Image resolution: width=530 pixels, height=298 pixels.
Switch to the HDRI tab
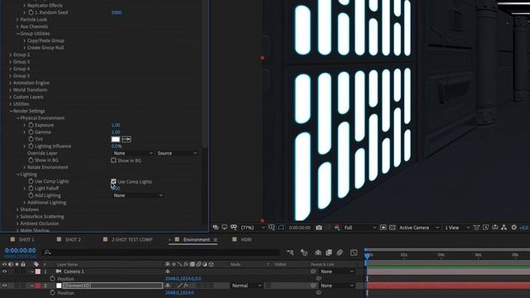pyautogui.click(x=246, y=239)
